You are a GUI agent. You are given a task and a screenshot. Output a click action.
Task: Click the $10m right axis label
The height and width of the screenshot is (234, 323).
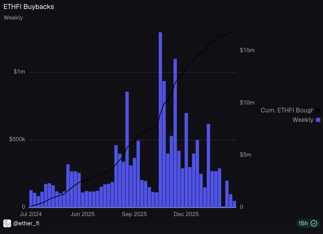point(247,103)
